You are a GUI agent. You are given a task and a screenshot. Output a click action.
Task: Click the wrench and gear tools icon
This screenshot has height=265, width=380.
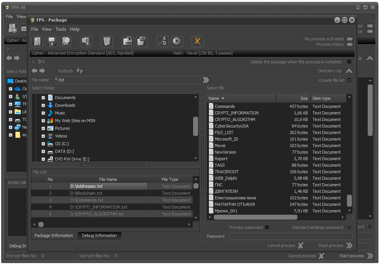tap(163, 41)
